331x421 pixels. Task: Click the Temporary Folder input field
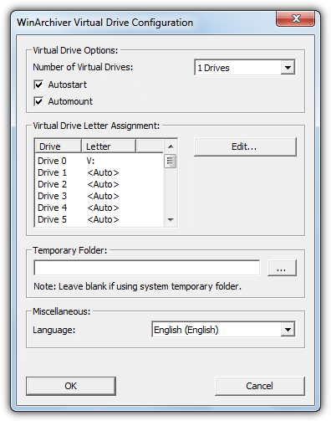[x=147, y=268]
